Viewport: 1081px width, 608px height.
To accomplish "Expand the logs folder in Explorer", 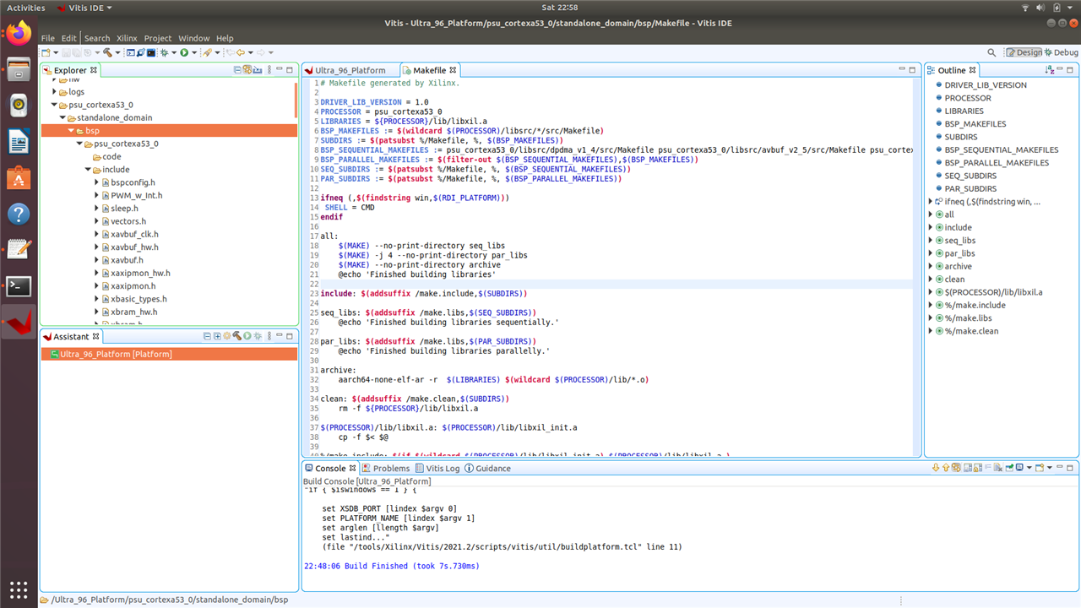I will 54,92.
